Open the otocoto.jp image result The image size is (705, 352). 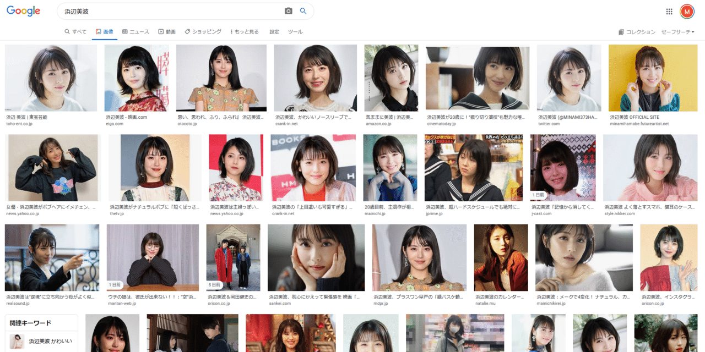click(x=221, y=78)
